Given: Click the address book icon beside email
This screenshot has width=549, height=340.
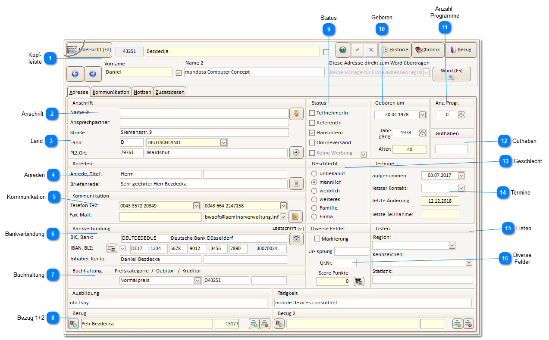Looking at the screenshot, I should click(296, 216).
